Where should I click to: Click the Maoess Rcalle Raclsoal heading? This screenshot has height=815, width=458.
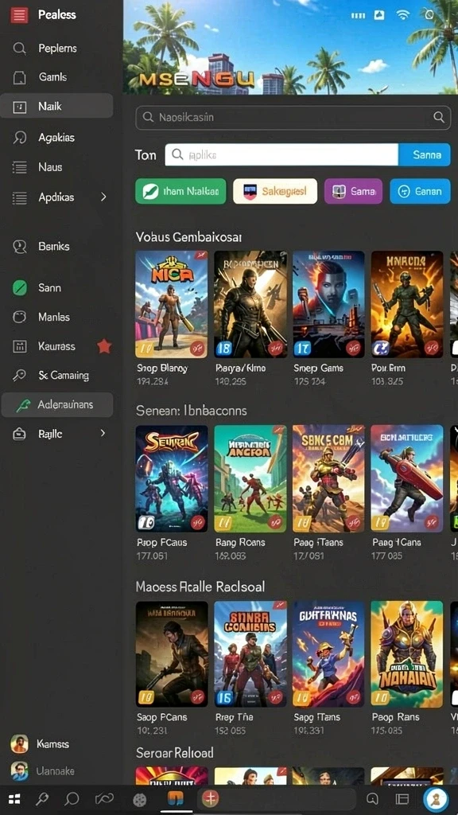pos(200,587)
